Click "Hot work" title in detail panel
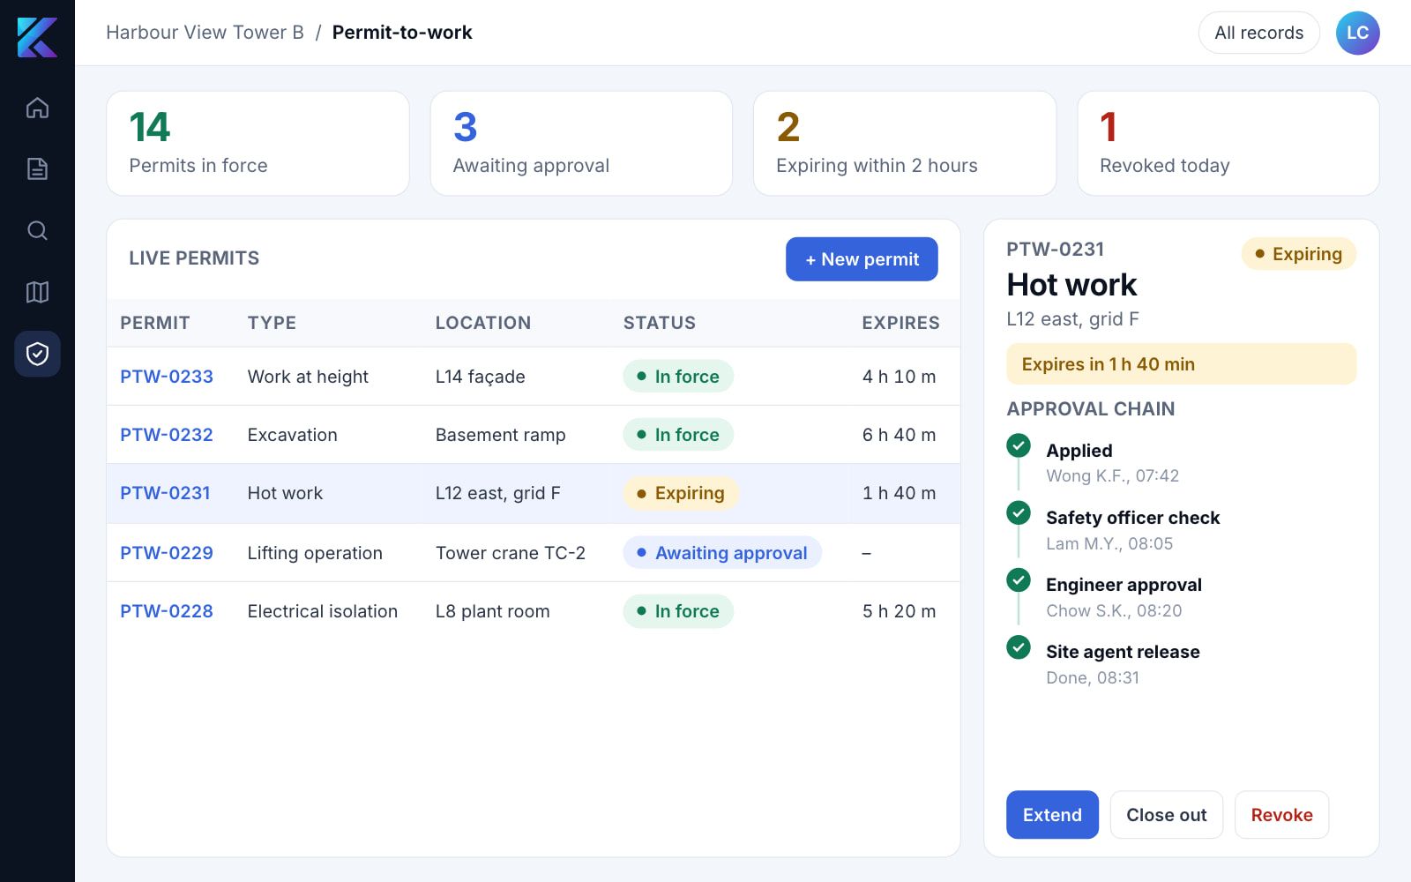The width and height of the screenshot is (1411, 882). coord(1071,285)
